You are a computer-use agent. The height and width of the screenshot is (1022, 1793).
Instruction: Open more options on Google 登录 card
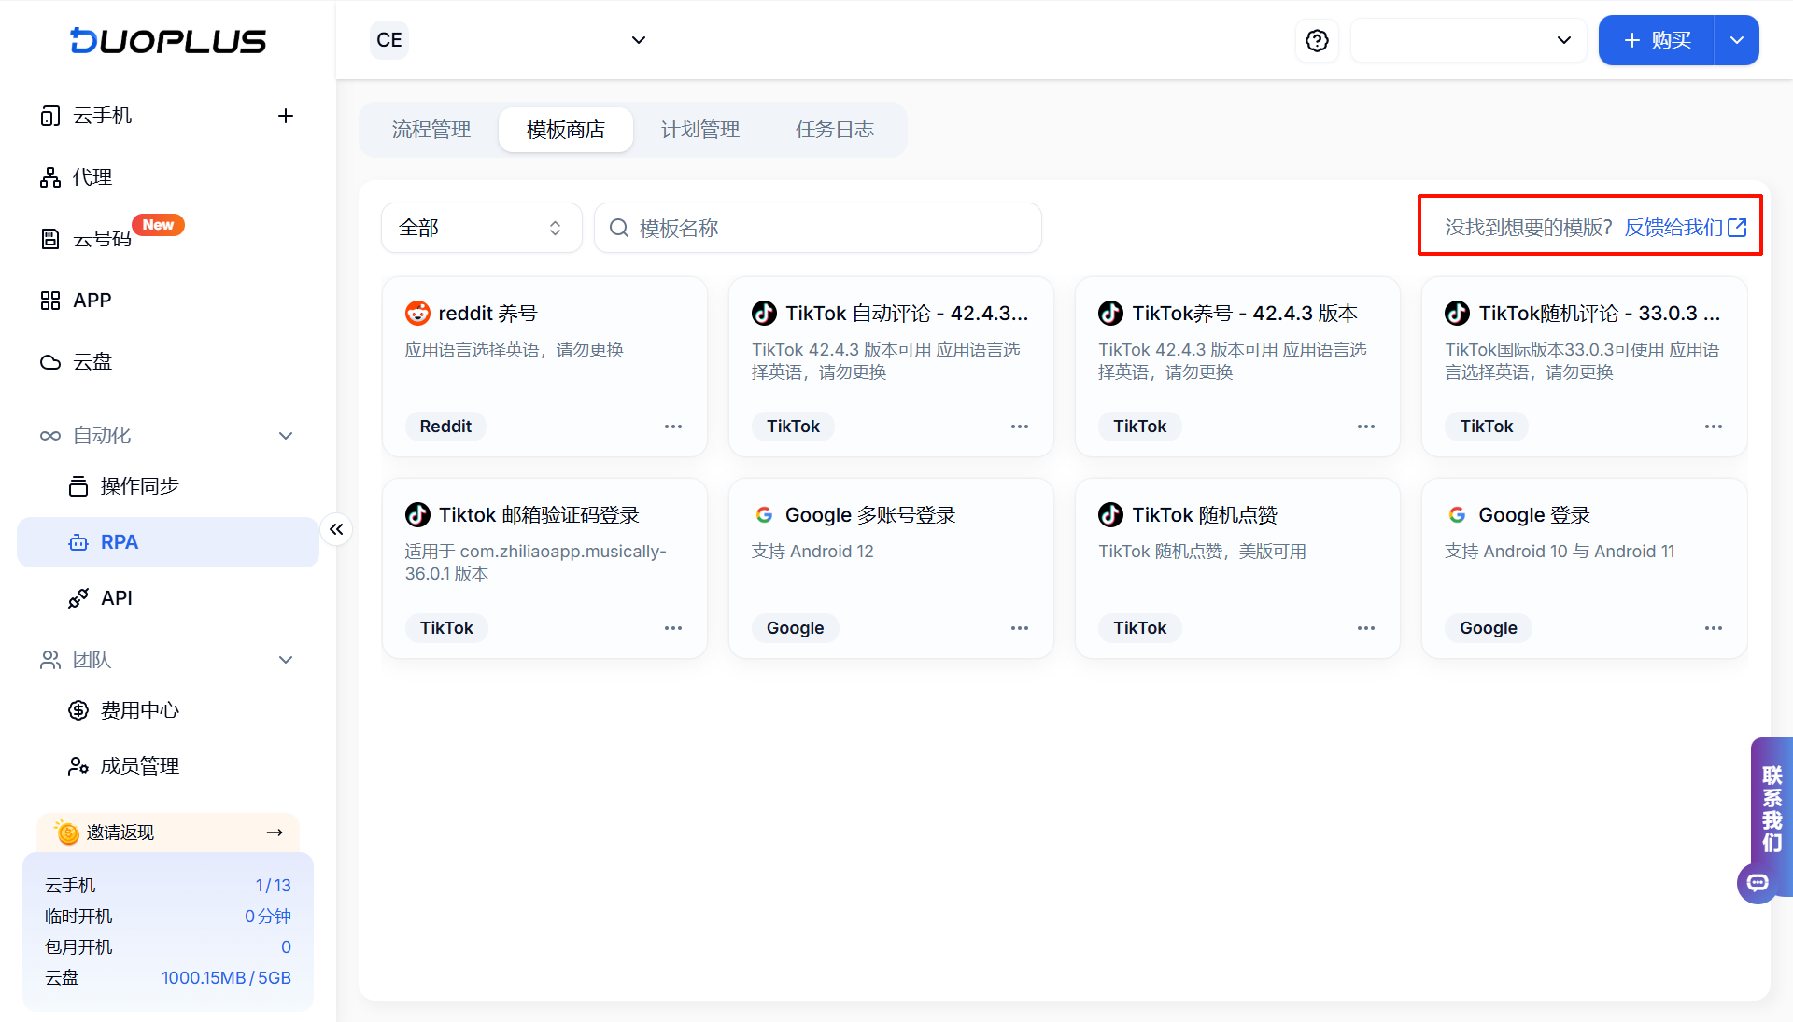point(1714,628)
